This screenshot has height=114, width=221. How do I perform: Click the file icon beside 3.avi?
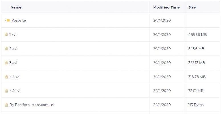(x=6, y=63)
